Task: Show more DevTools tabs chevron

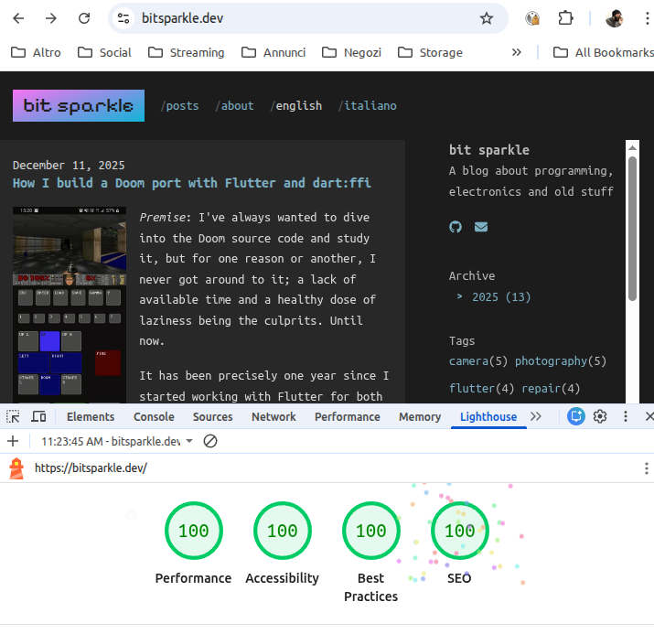Action: (536, 416)
